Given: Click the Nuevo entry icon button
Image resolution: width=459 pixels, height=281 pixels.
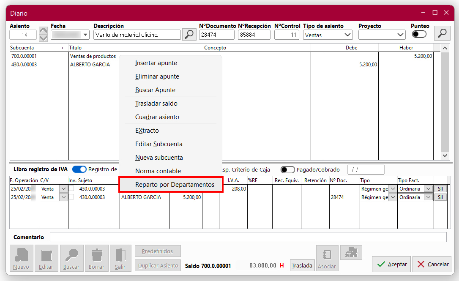Looking at the screenshot, I should (21, 258).
